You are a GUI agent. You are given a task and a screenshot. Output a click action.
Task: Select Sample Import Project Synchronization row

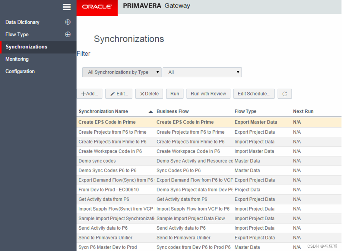[209, 218]
